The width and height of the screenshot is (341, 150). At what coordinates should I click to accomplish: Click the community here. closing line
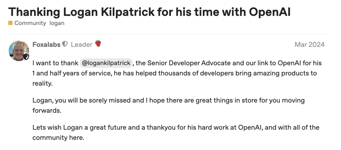tap(58, 138)
